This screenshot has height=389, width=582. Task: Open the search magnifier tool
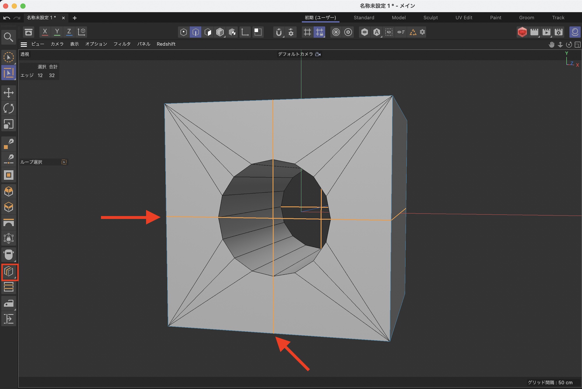click(x=8, y=37)
